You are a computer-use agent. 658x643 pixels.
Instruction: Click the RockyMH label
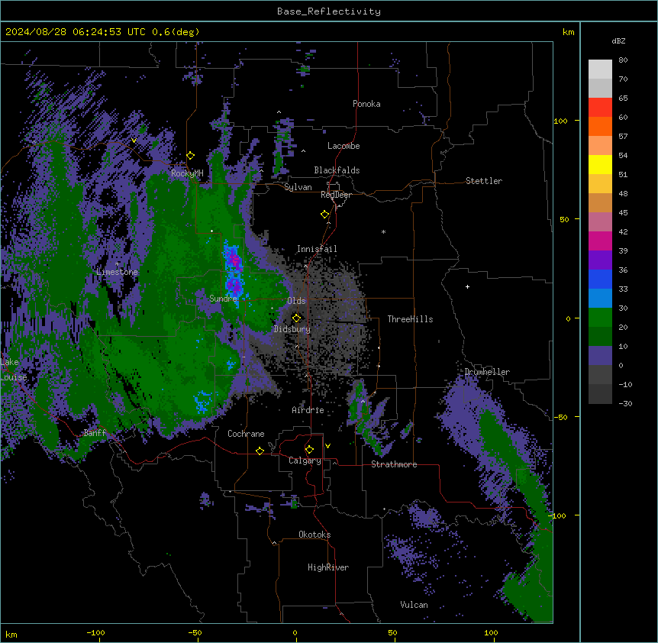(187, 173)
